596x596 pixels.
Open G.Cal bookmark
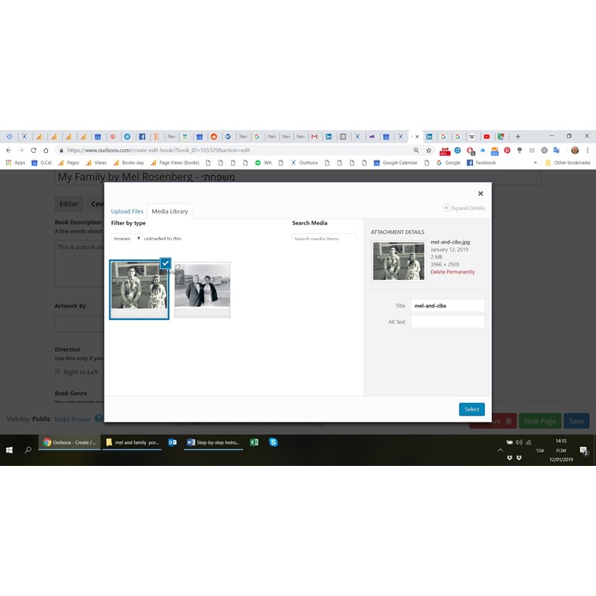(x=42, y=162)
